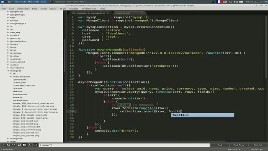Click the French flag keyboard layout icon
268x151 pixels.
[219, 2]
